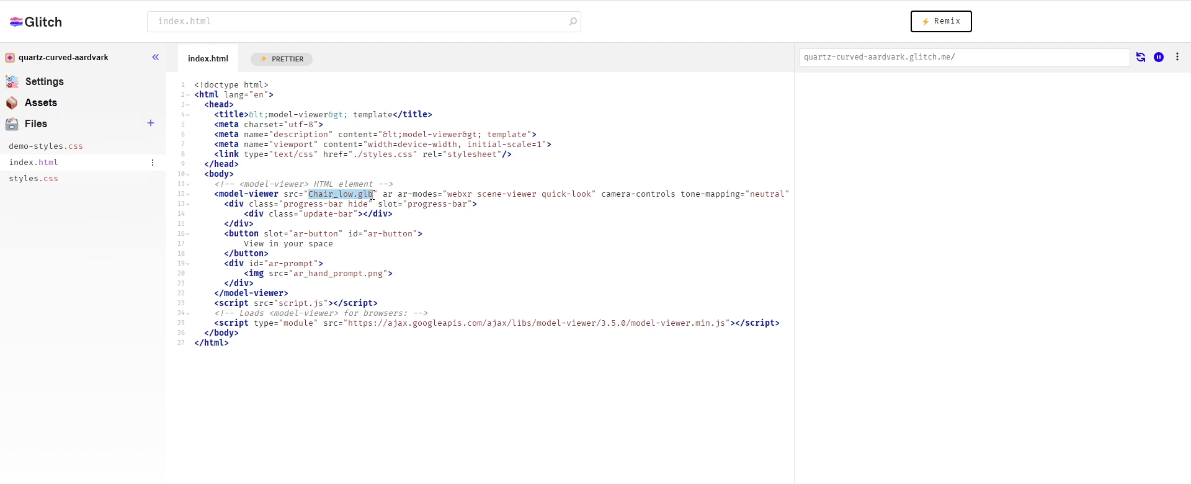The width and height of the screenshot is (1191, 484).
Task: Click the preview URL address bar
Action: [x=965, y=57]
